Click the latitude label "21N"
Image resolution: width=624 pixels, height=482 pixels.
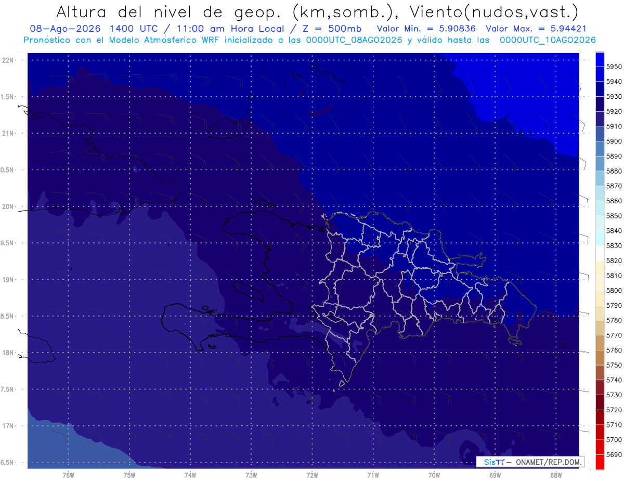point(7,133)
